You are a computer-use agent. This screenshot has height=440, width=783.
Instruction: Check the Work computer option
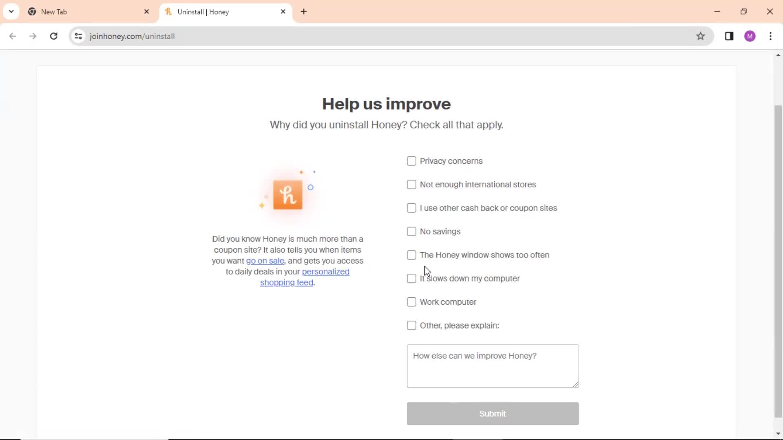pos(411,302)
